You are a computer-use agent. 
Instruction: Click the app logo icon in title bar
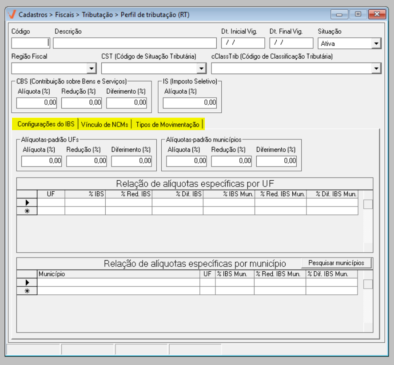(x=12, y=15)
